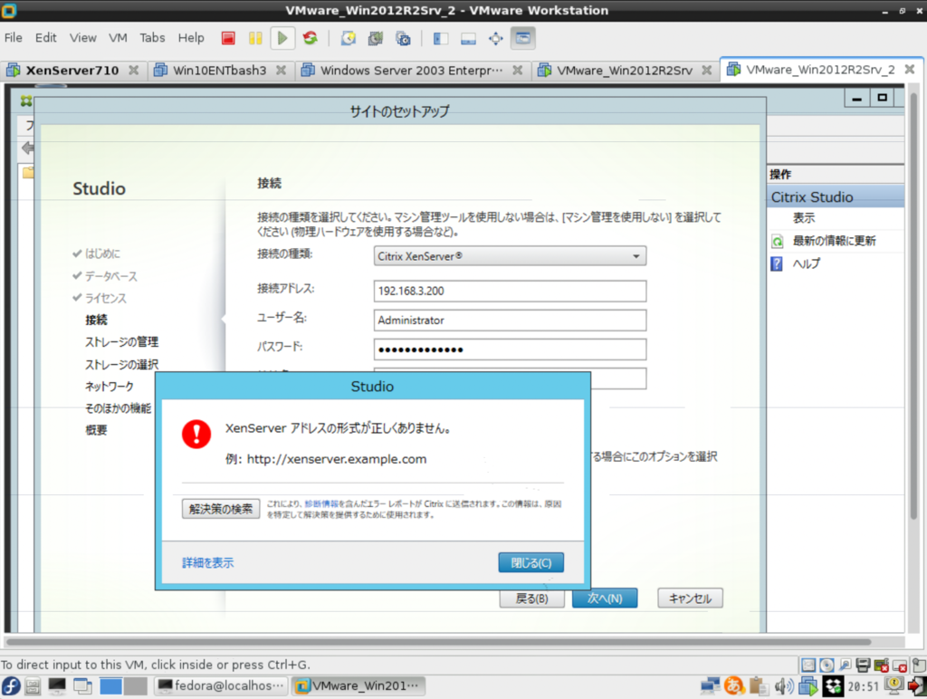Click the take snapshot clock icon
The height and width of the screenshot is (699, 927).
click(349, 38)
